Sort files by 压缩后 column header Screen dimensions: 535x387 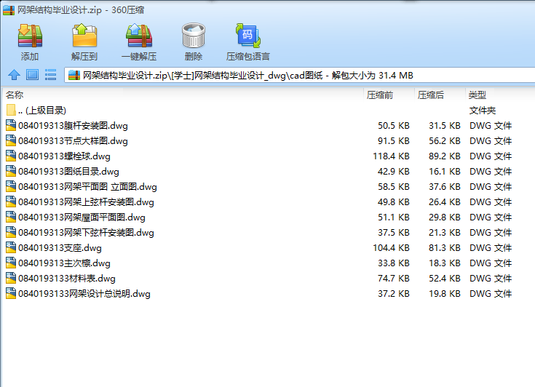point(440,95)
